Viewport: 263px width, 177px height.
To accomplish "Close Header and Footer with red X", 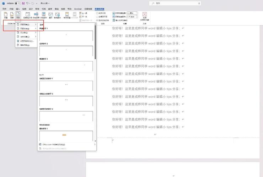I will (x=145, y=15).
